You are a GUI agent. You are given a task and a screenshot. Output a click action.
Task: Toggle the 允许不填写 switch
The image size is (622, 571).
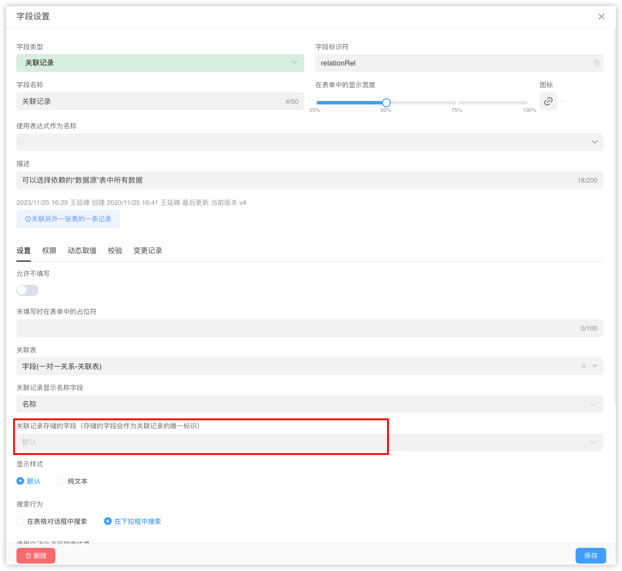click(x=28, y=290)
